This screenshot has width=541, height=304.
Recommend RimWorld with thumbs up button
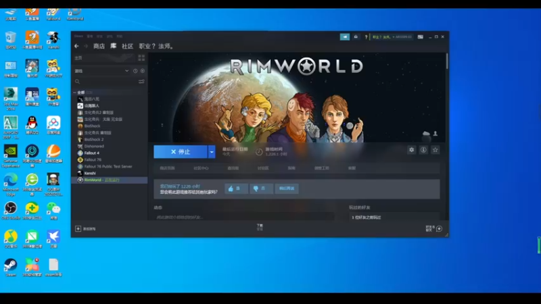(x=236, y=188)
